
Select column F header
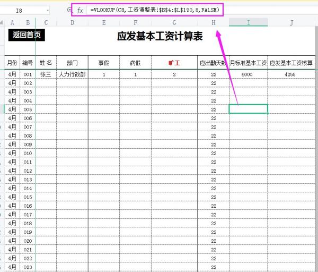click(x=135, y=22)
